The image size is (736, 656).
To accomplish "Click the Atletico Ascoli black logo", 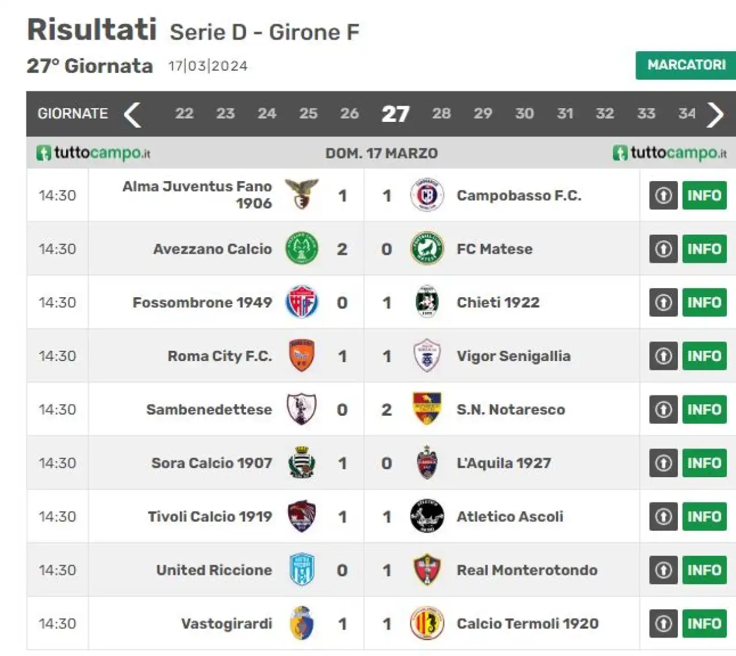I will click(427, 516).
